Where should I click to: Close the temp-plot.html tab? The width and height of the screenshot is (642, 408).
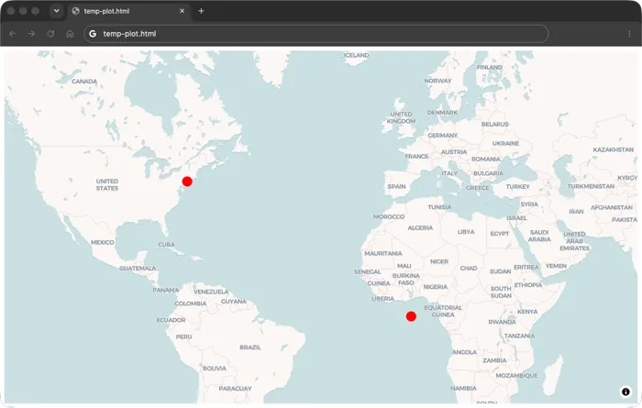[183, 11]
